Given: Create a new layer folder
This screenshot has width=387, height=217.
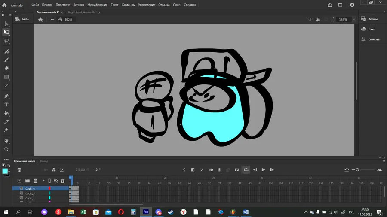Looking at the screenshot, I should click(x=28, y=181).
